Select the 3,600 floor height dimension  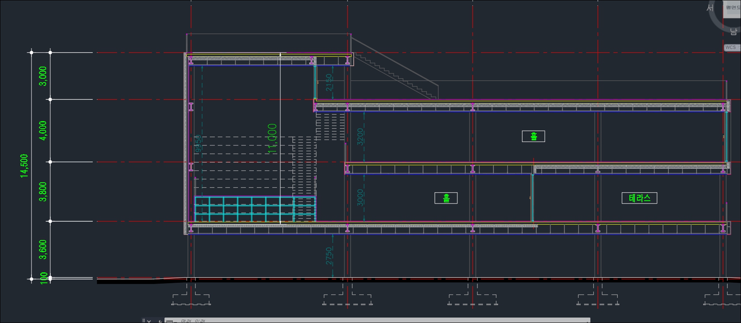[x=43, y=249]
